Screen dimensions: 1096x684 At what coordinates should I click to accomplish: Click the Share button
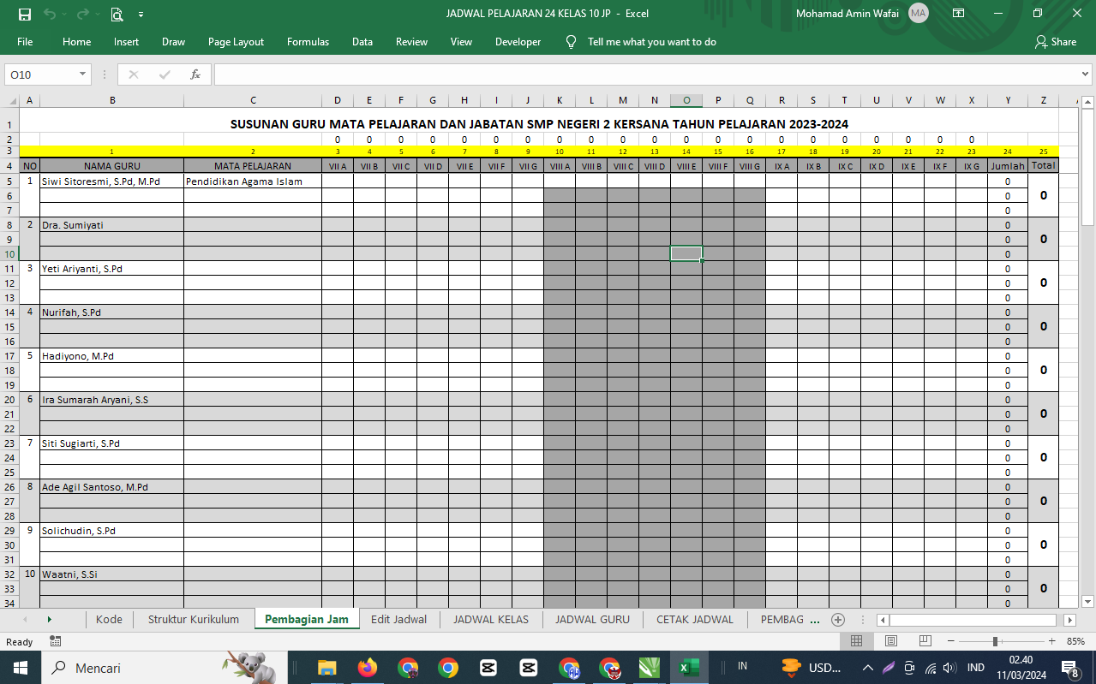1056,42
